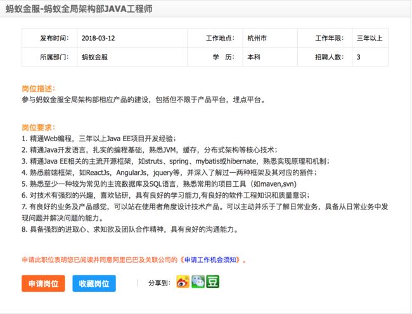
Task: Click the 岗位要求 heading
Action: [x=39, y=127]
